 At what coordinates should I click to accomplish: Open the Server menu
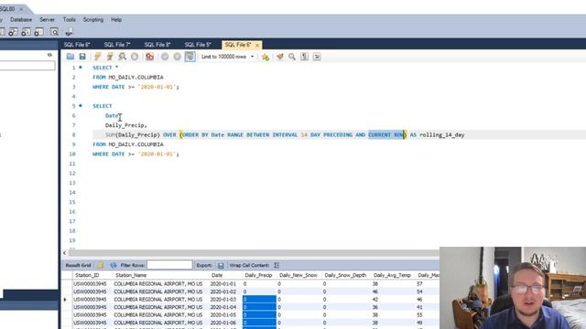[x=47, y=20]
